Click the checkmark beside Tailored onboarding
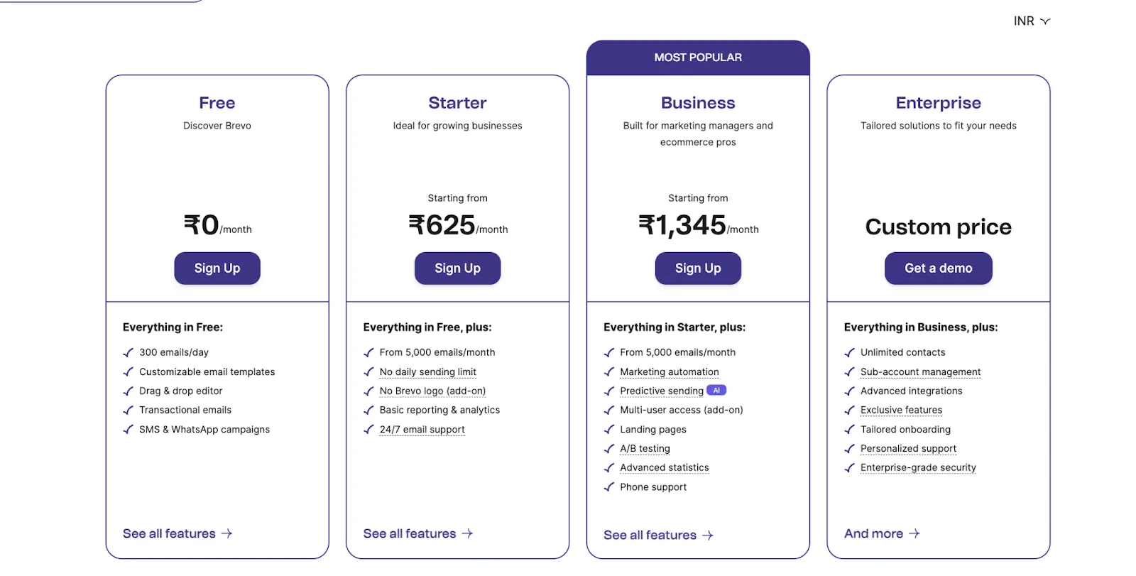The image size is (1136, 576). pos(849,429)
